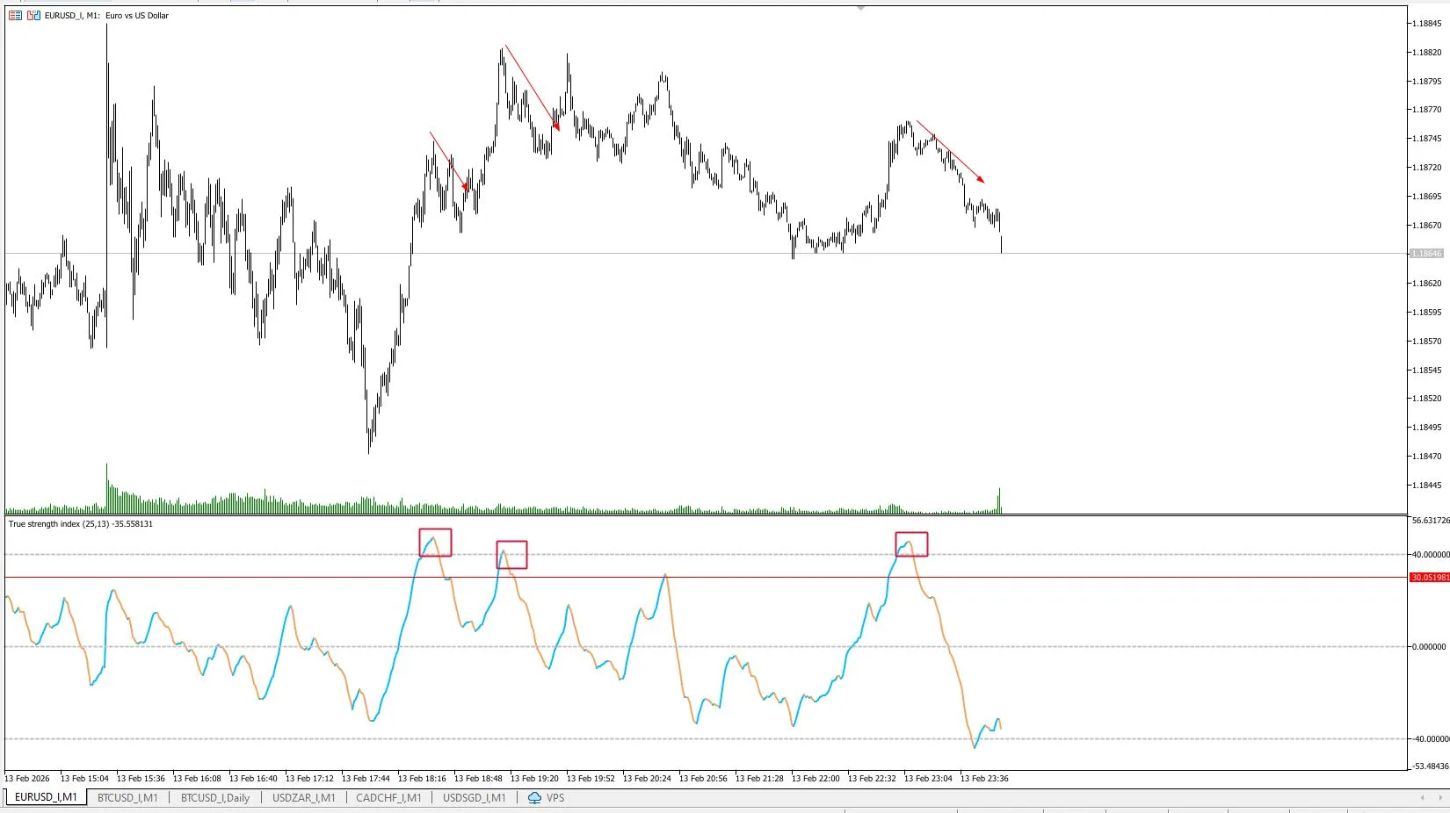Click the "13 Feb 2026" date label
Screen dimensions: 1450x813
[x=27, y=779]
